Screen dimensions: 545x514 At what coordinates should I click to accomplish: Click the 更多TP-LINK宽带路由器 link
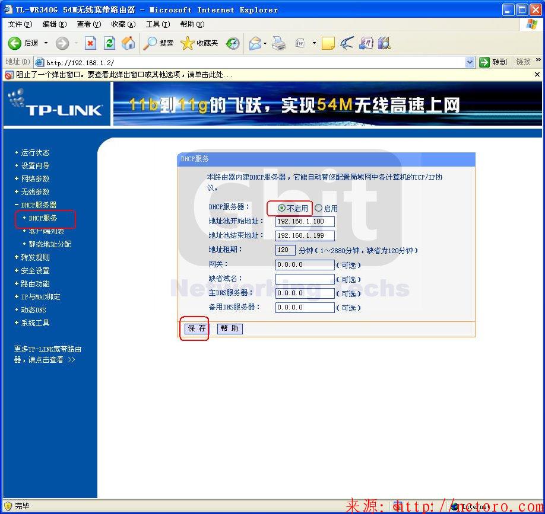coord(47,355)
